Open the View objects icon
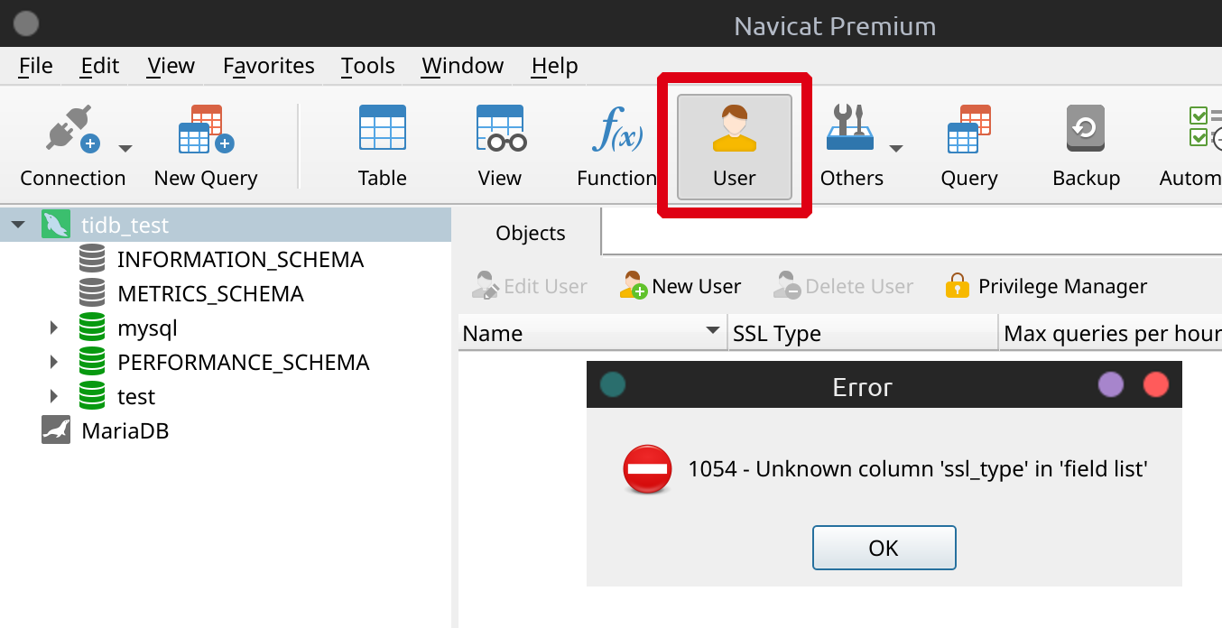Viewport: 1222px width, 628px height. [500, 129]
